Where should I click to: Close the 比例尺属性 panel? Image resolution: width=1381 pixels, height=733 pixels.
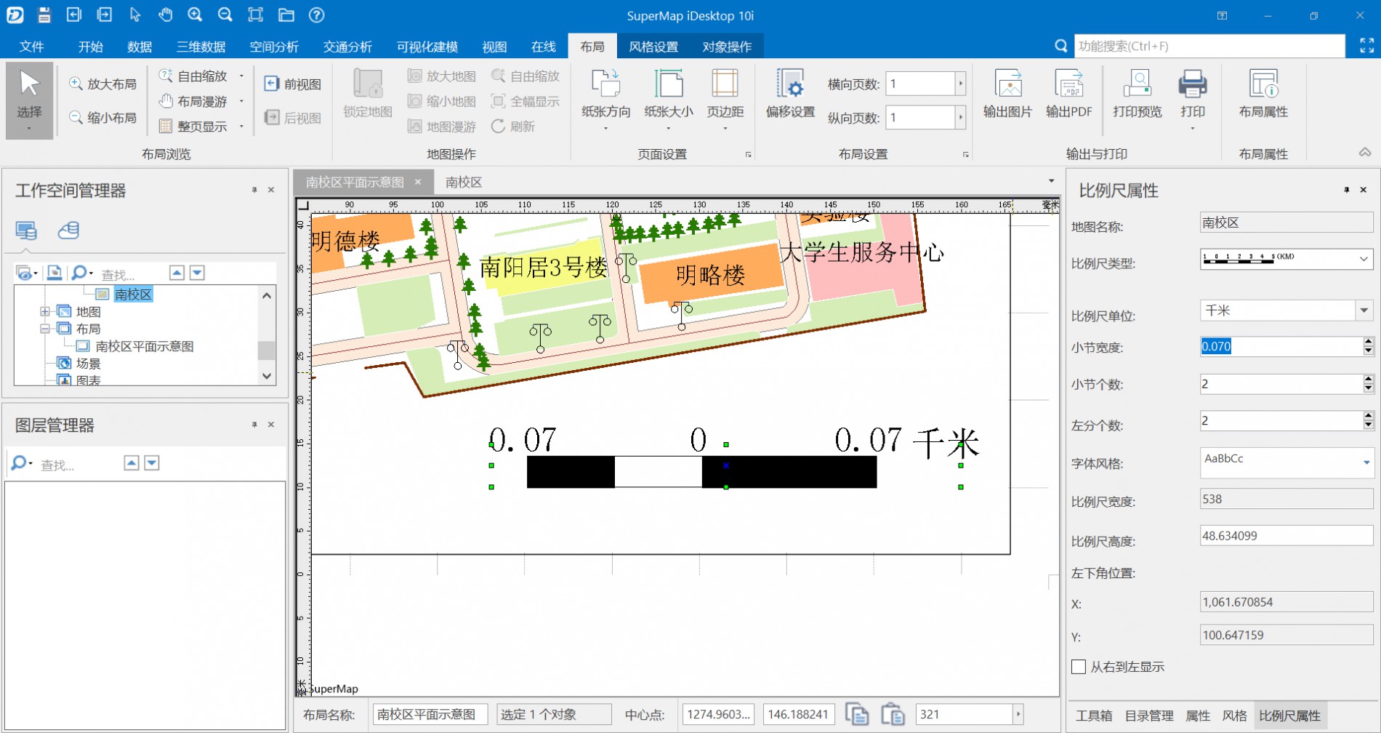point(1364,190)
